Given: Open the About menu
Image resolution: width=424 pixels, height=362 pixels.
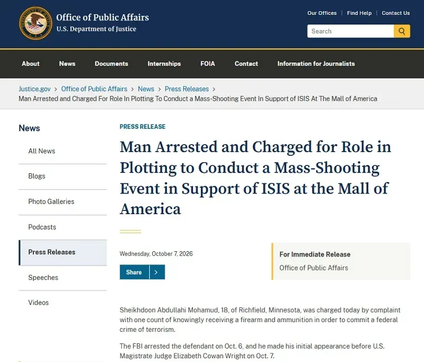Looking at the screenshot, I should (31, 64).
